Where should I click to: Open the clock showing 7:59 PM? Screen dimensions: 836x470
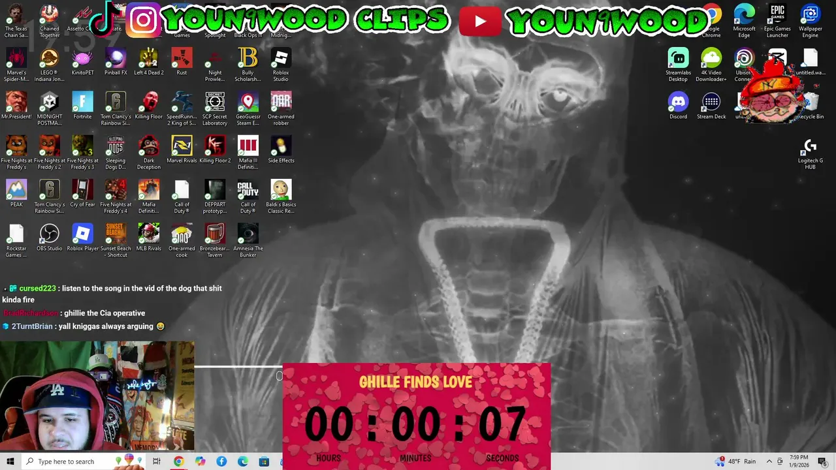(799, 462)
